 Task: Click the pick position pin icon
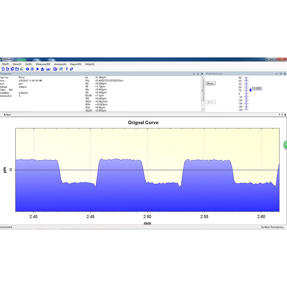tap(66, 69)
